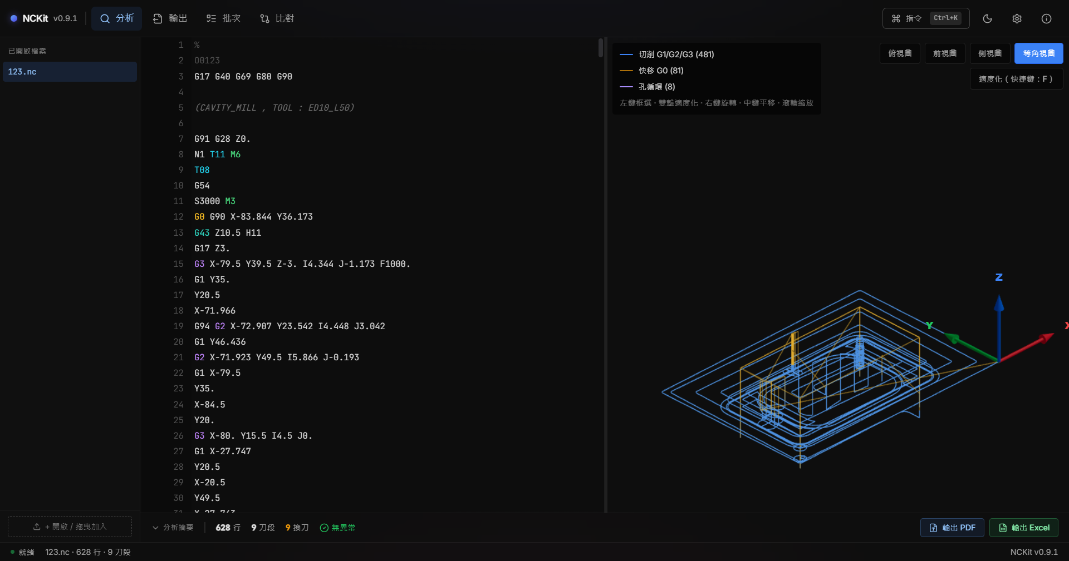Click the compare icon beside 比對
Image resolution: width=1069 pixels, height=561 pixels.
coord(264,18)
